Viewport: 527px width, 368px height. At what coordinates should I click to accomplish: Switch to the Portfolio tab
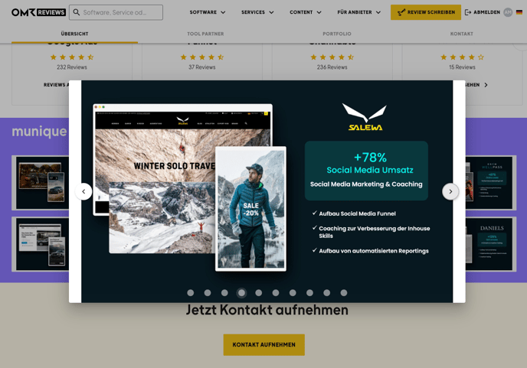click(337, 34)
